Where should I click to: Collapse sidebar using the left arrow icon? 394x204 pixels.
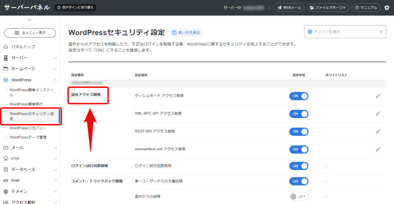30,20
